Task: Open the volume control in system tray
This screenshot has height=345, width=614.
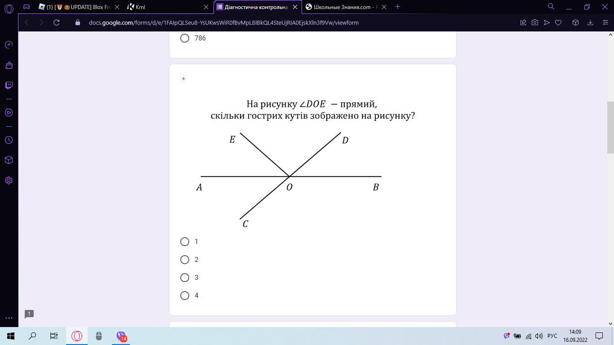Action: point(538,336)
